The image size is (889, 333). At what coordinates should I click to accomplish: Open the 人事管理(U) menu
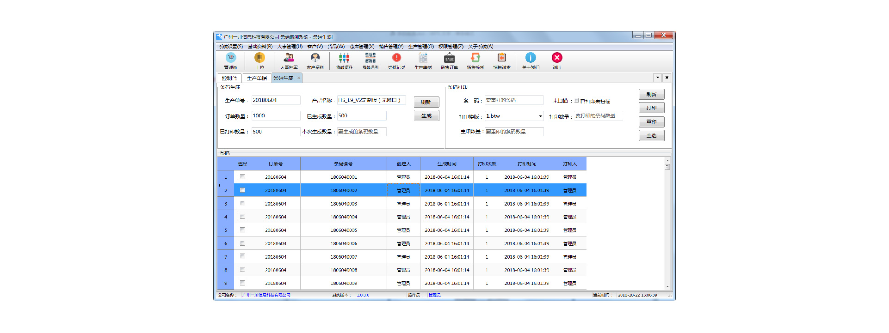tap(290, 47)
